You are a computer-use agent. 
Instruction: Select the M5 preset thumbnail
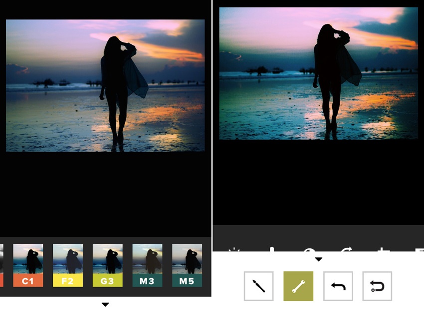[x=187, y=265]
